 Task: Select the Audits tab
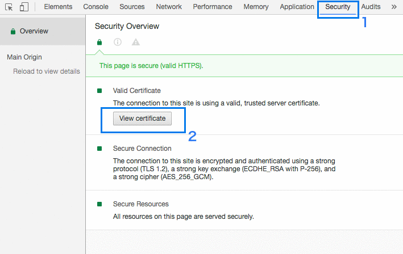[x=371, y=7]
